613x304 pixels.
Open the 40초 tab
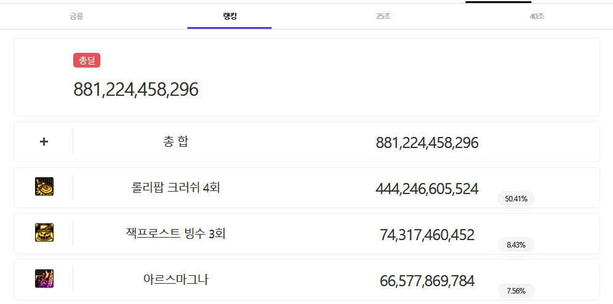click(537, 17)
